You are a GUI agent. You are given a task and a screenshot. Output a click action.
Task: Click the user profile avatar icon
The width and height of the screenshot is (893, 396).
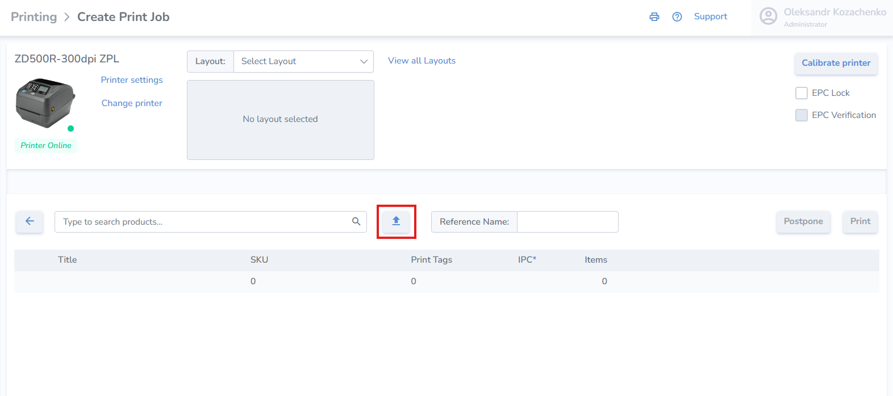(769, 16)
